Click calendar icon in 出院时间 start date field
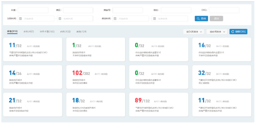This screenshot has width=255, height=123. click(20, 19)
